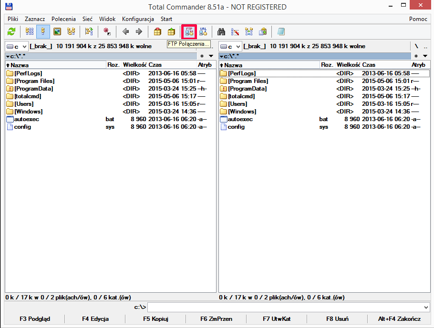Open file search with the binoculars icon

pos(221,31)
